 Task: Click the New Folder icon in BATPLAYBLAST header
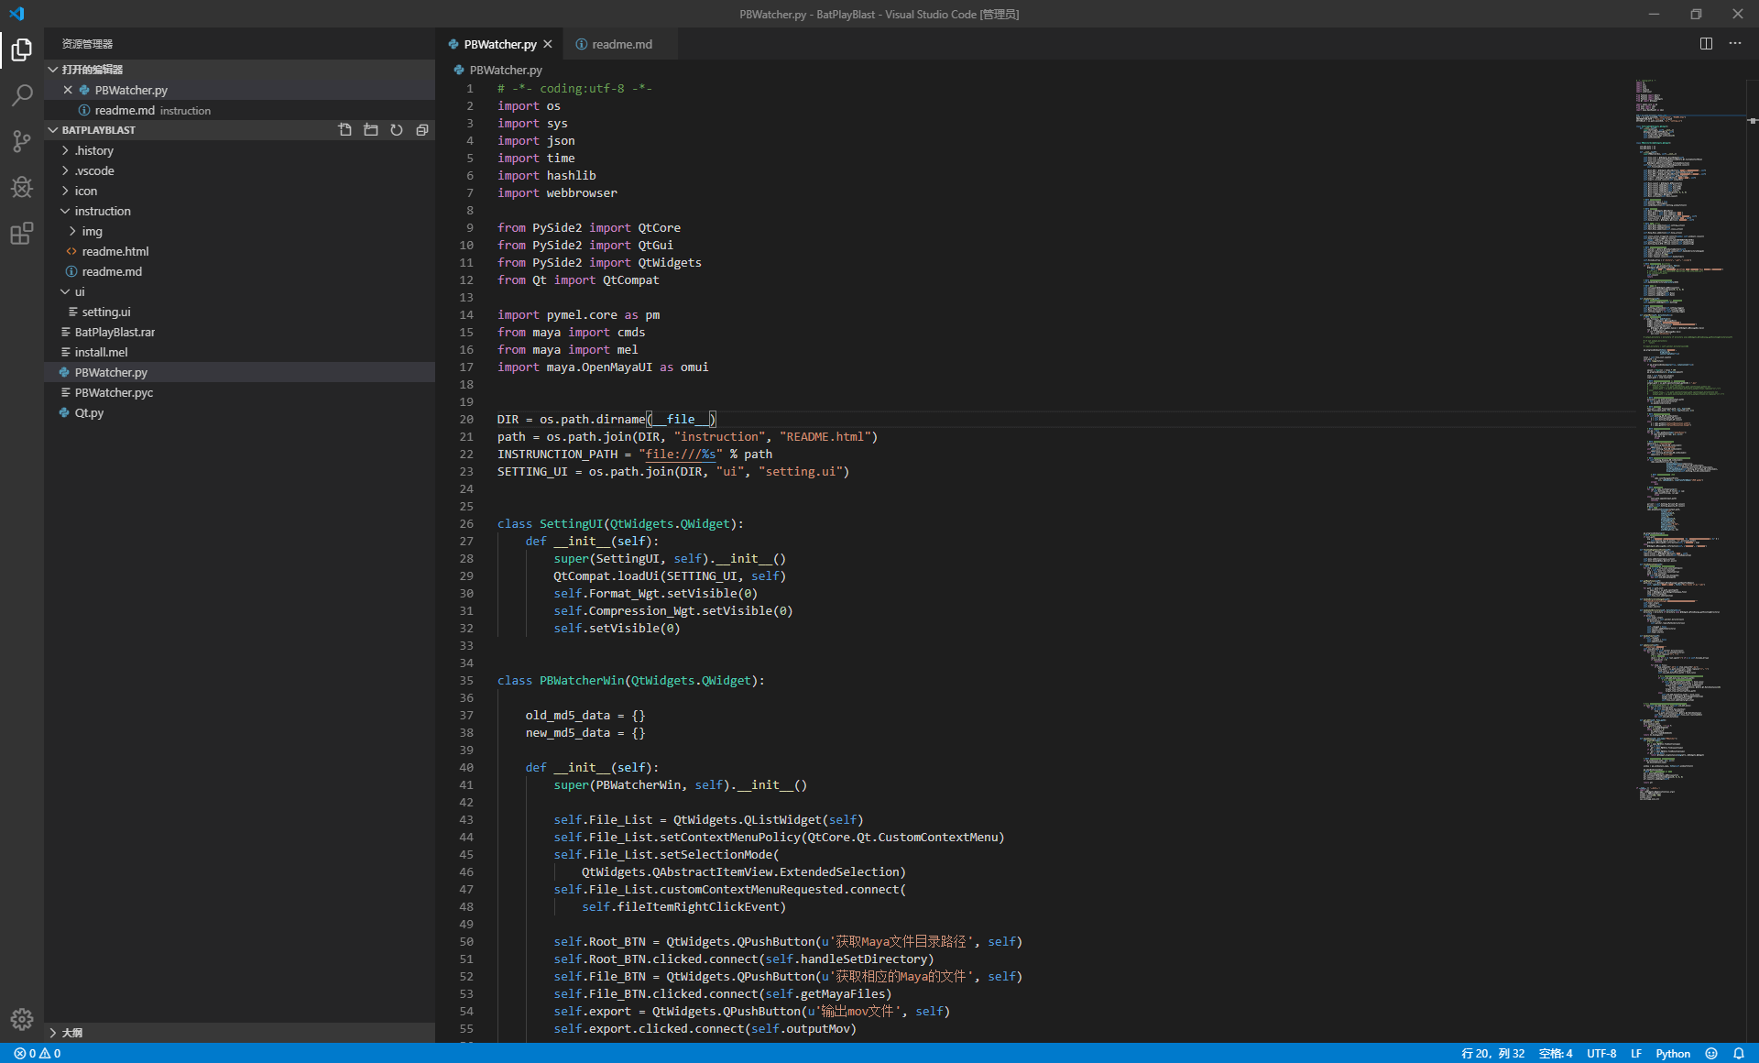(x=371, y=130)
